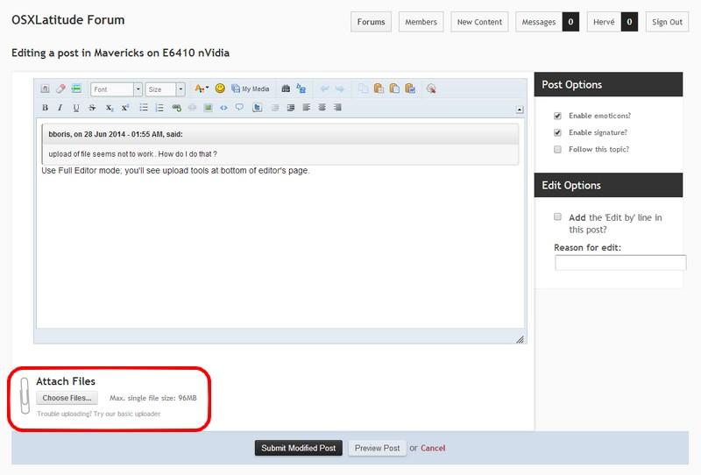Click quote header 'bboris, on 28 Jun 2014'

click(116, 134)
